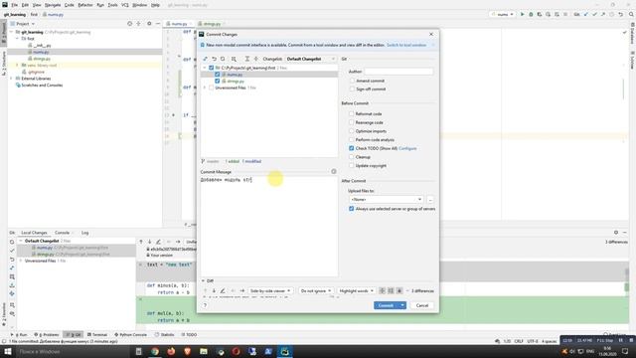Enable Reformat code checkbox
The width and height of the screenshot is (636, 358).
352,113
